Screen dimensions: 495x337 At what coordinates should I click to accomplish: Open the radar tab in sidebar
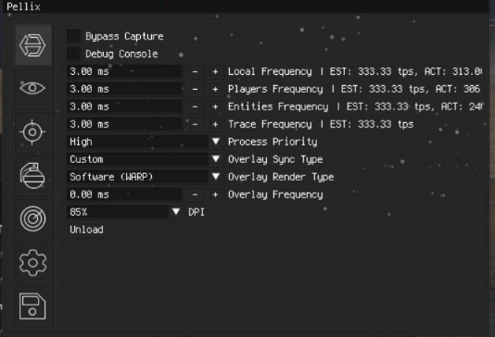(x=33, y=219)
